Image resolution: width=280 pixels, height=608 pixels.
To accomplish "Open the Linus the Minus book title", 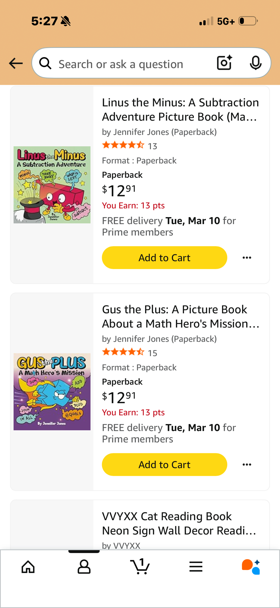I will (180, 110).
